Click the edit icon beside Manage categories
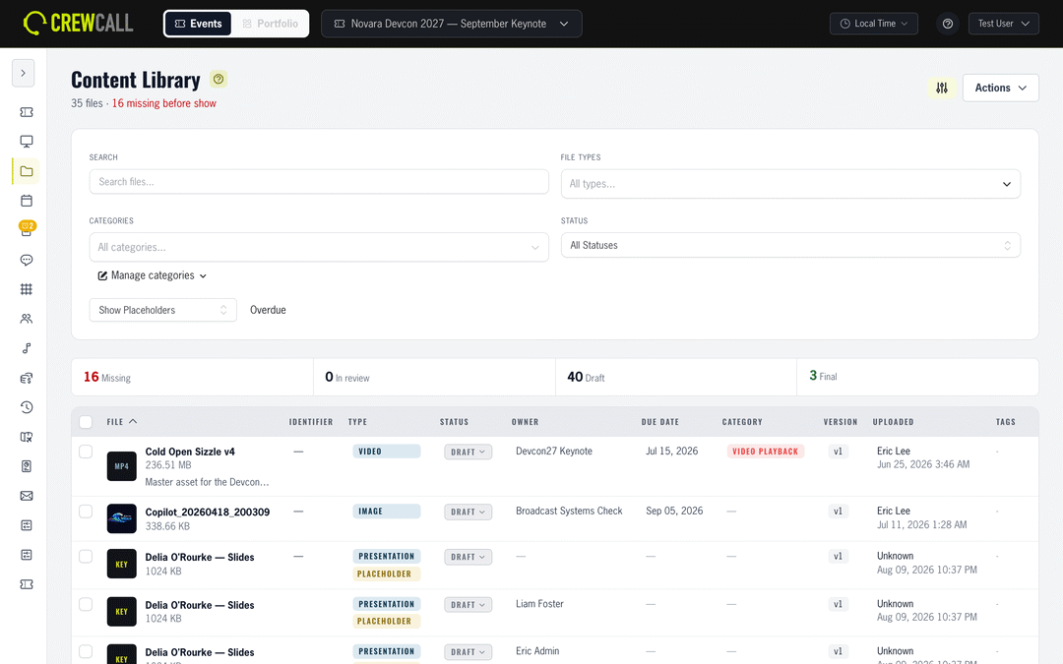This screenshot has width=1063, height=664. [x=102, y=275]
